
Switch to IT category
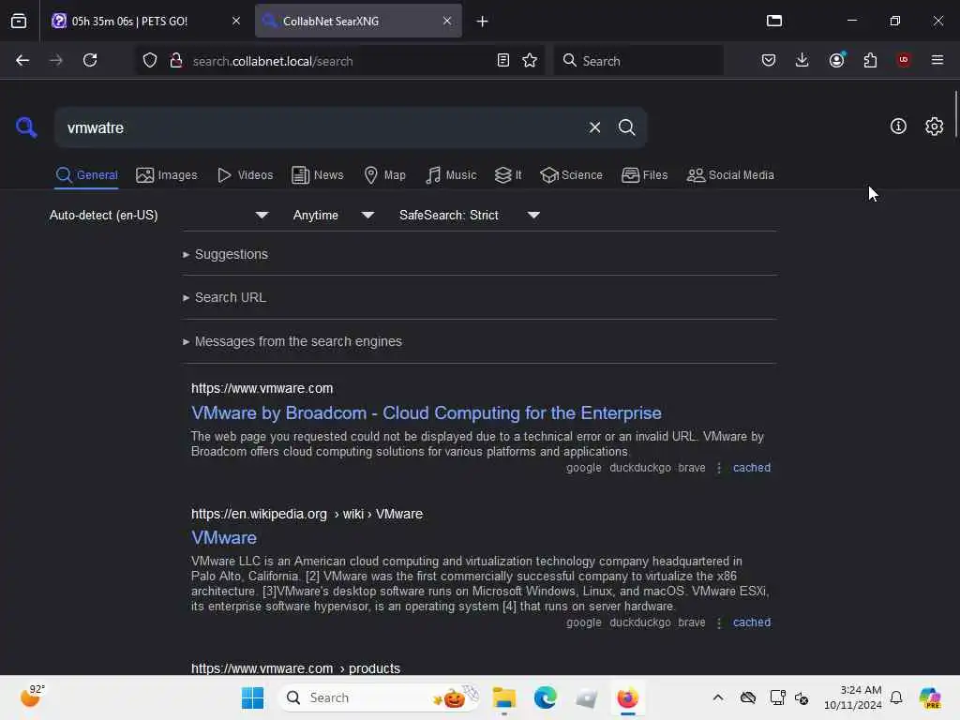tap(508, 175)
